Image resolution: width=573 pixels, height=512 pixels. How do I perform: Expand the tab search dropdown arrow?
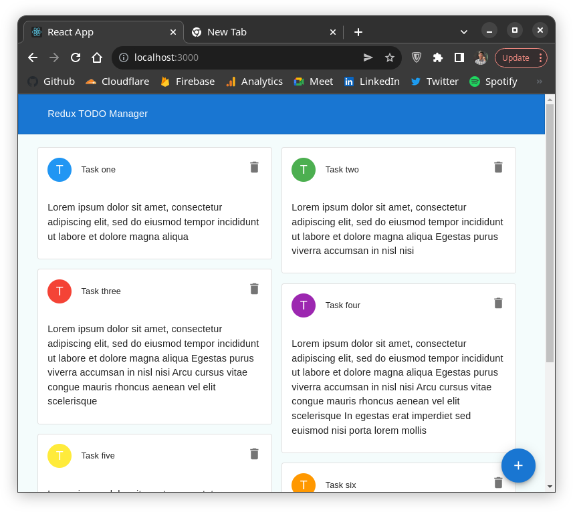pyautogui.click(x=464, y=32)
